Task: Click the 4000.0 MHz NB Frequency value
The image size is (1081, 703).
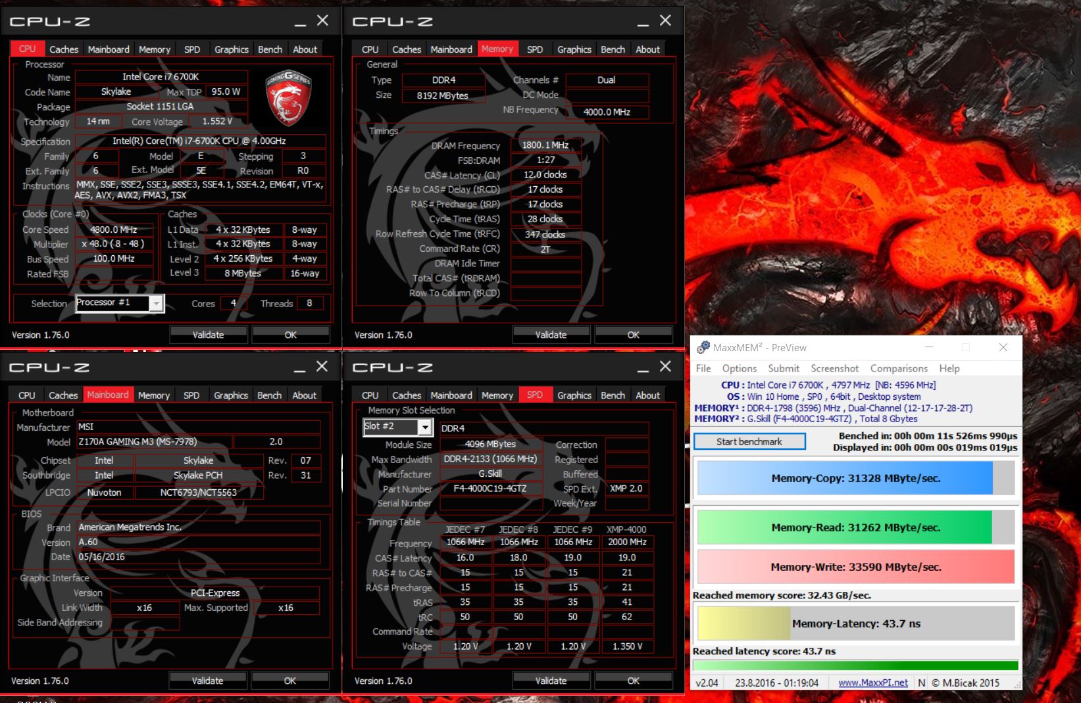Action: 607,112
